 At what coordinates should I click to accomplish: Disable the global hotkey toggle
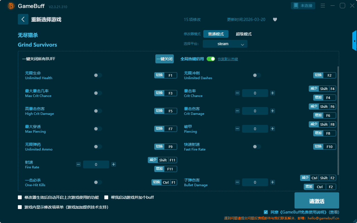[211, 59]
